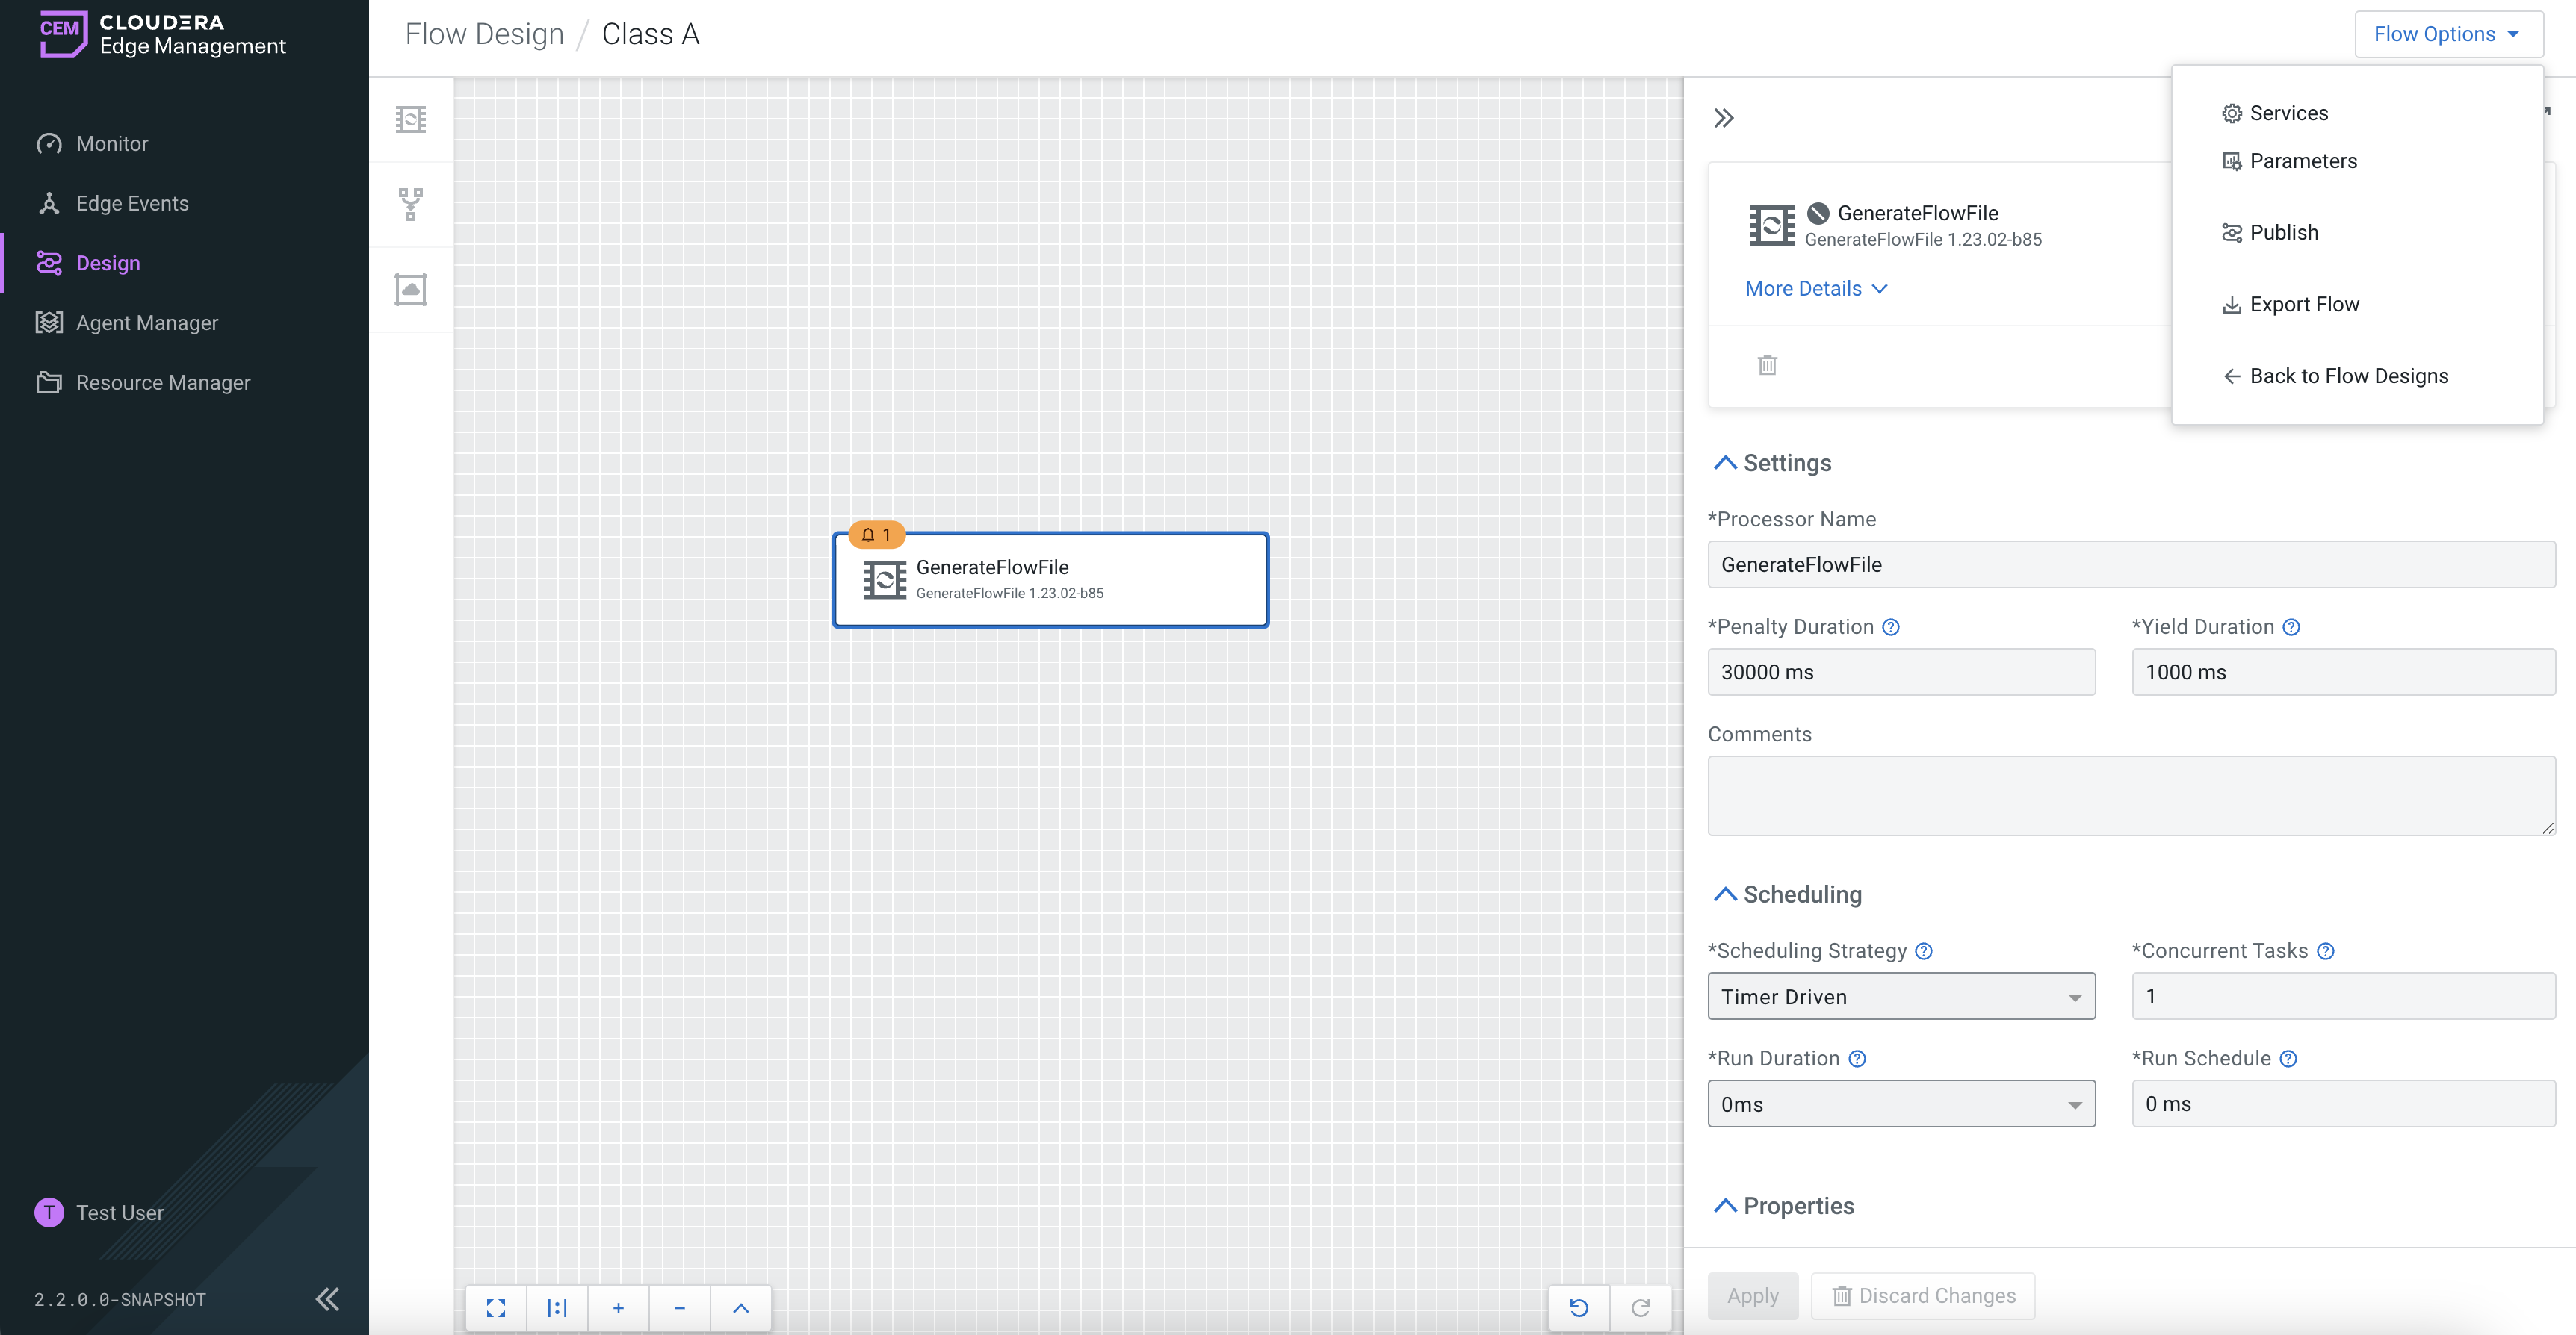Click the remote process group palette icon
The height and width of the screenshot is (1335, 2576).
410,289
